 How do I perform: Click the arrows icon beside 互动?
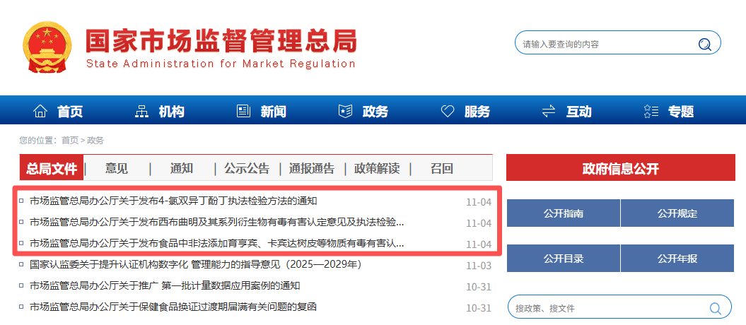549,112
